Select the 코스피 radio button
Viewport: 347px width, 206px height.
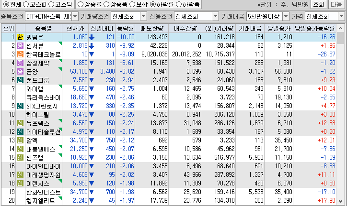pos(26,4)
